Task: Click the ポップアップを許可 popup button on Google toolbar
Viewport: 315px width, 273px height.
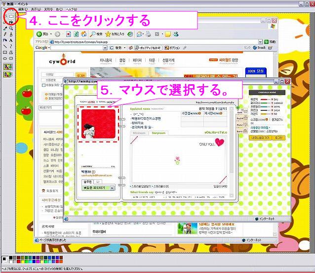Action: pyautogui.click(x=148, y=48)
